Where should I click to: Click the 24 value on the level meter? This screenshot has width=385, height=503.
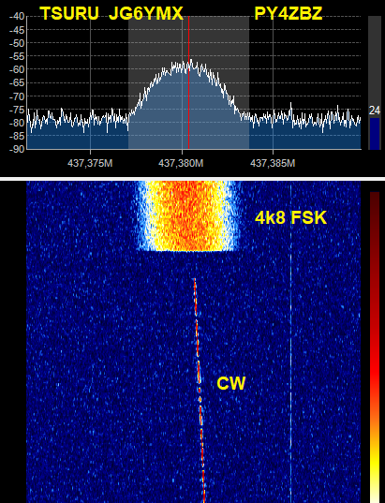click(x=375, y=111)
